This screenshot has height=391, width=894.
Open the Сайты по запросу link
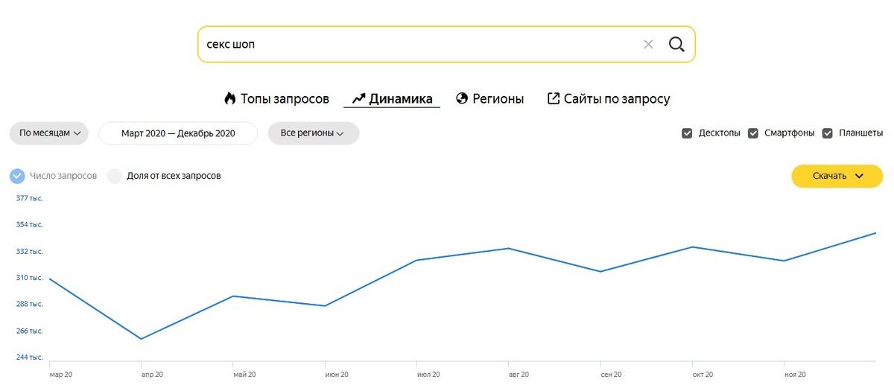(609, 98)
